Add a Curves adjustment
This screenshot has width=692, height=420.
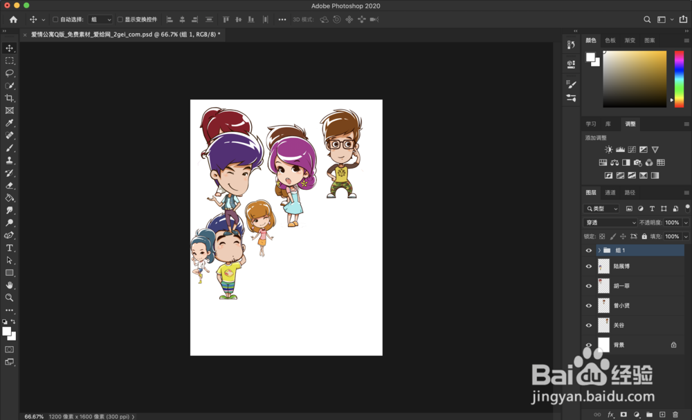coord(632,149)
